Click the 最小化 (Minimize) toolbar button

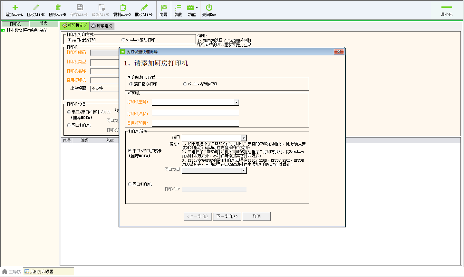point(447,10)
